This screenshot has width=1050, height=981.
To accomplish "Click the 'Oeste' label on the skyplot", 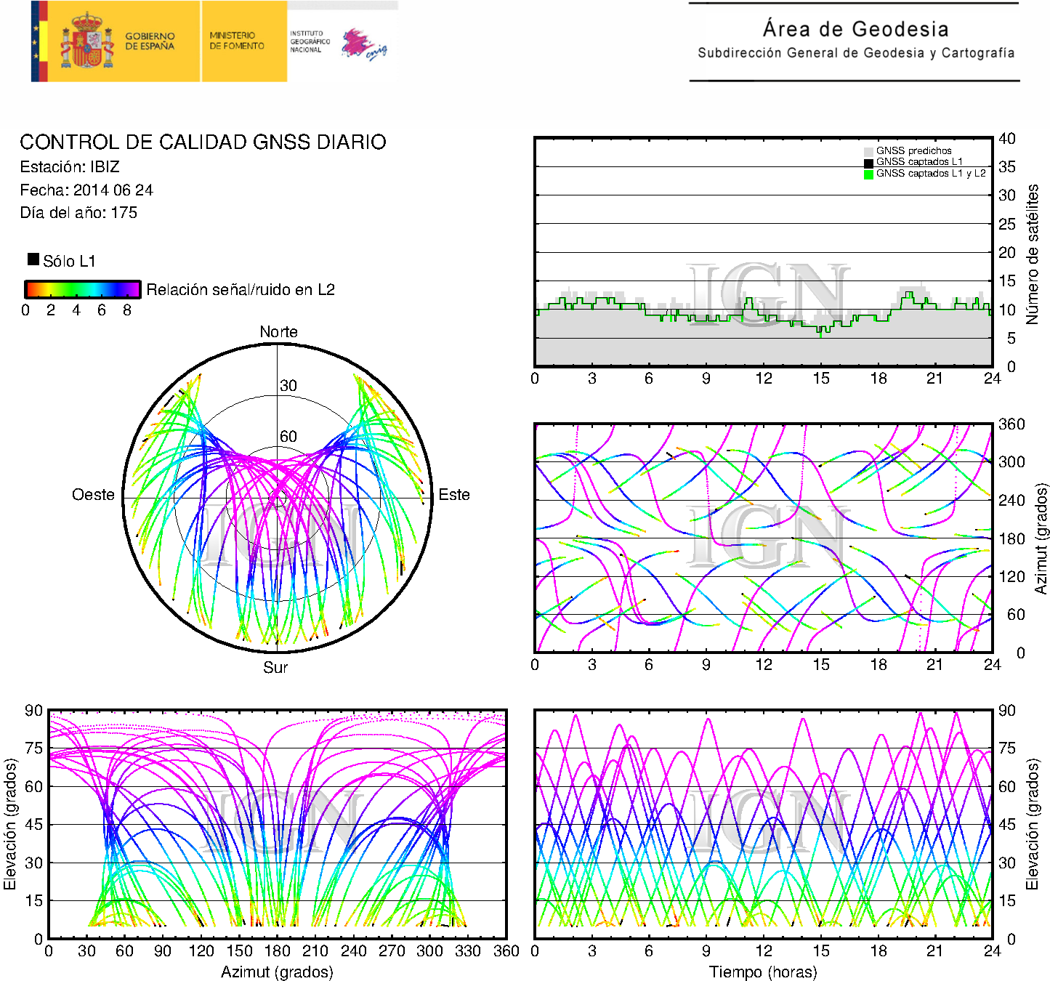I will 93,495.
